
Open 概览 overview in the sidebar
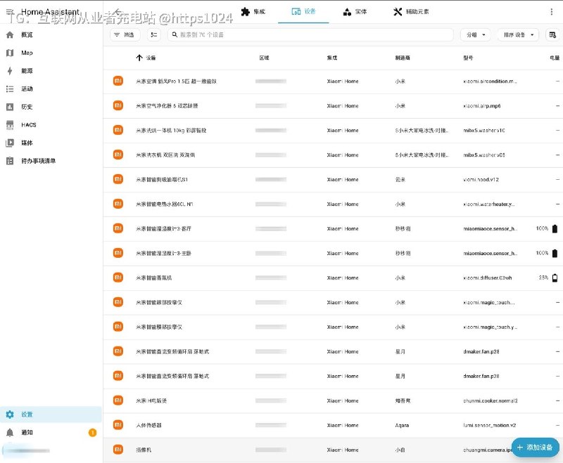(51, 34)
